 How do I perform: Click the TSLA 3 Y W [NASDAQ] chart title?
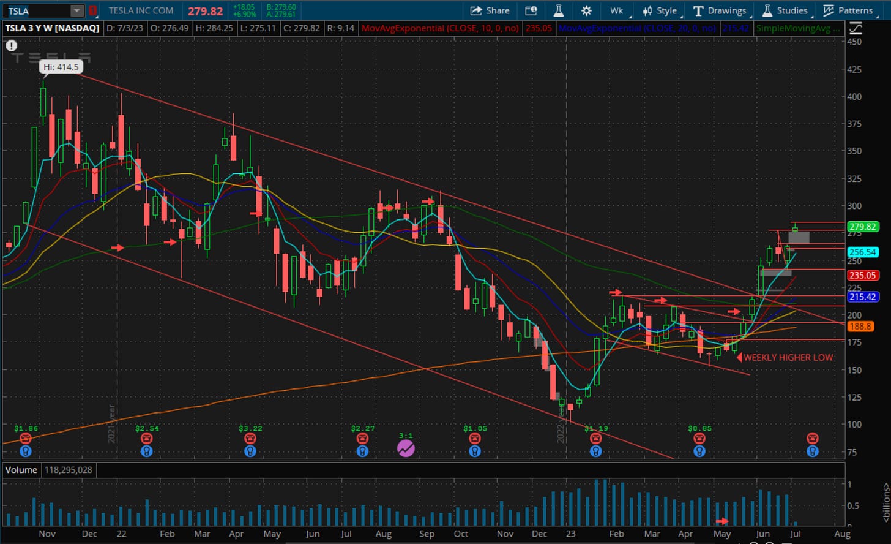(53, 28)
